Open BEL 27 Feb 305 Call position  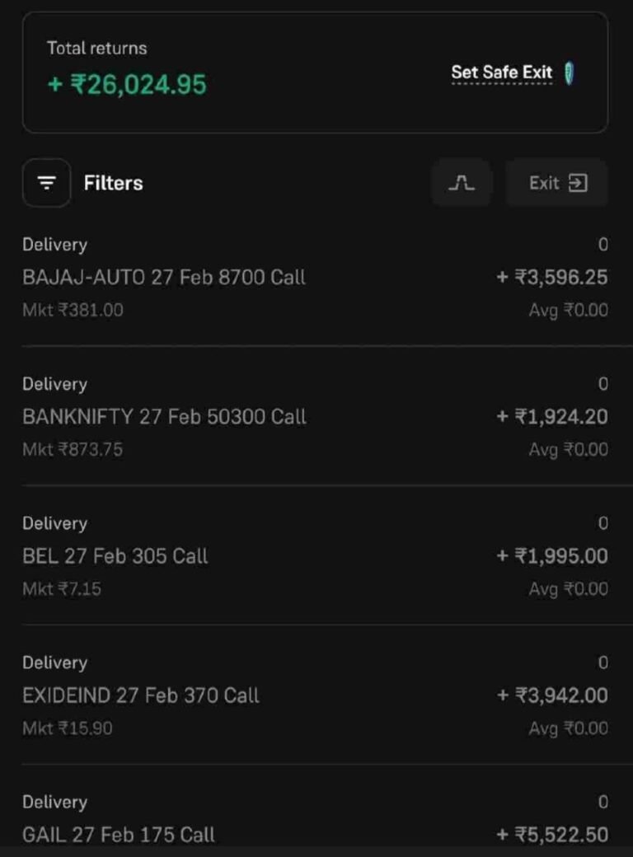(x=115, y=555)
